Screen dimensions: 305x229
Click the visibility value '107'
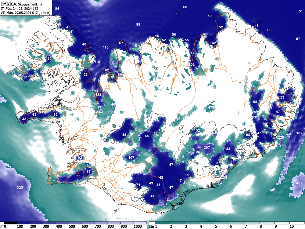pyautogui.click(x=131, y=158)
